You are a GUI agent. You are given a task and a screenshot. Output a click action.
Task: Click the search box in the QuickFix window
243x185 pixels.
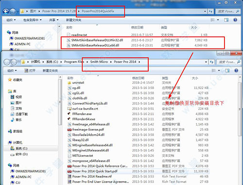tap(228, 11)
